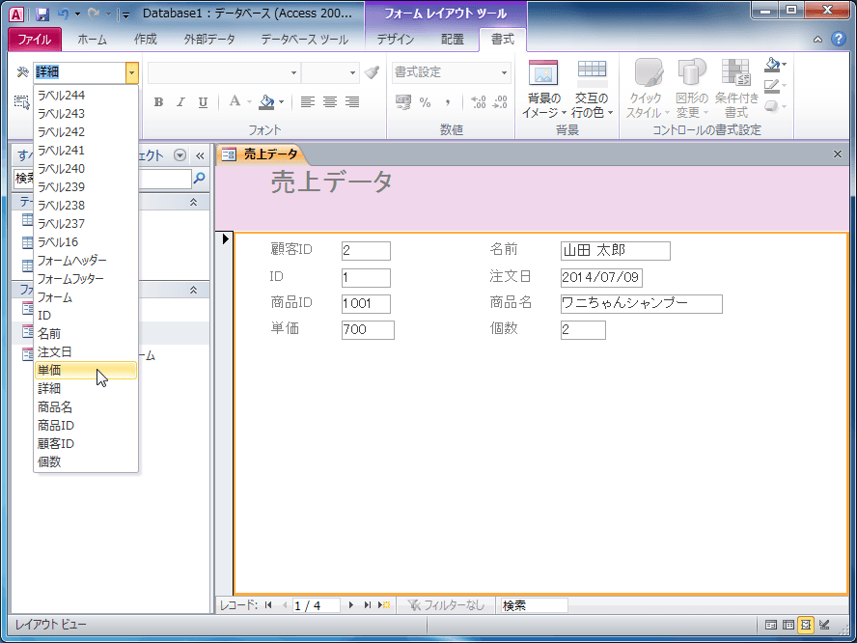The image size is (857, 643).
Task: Click the font color A icon
Action: pos(235,101)
